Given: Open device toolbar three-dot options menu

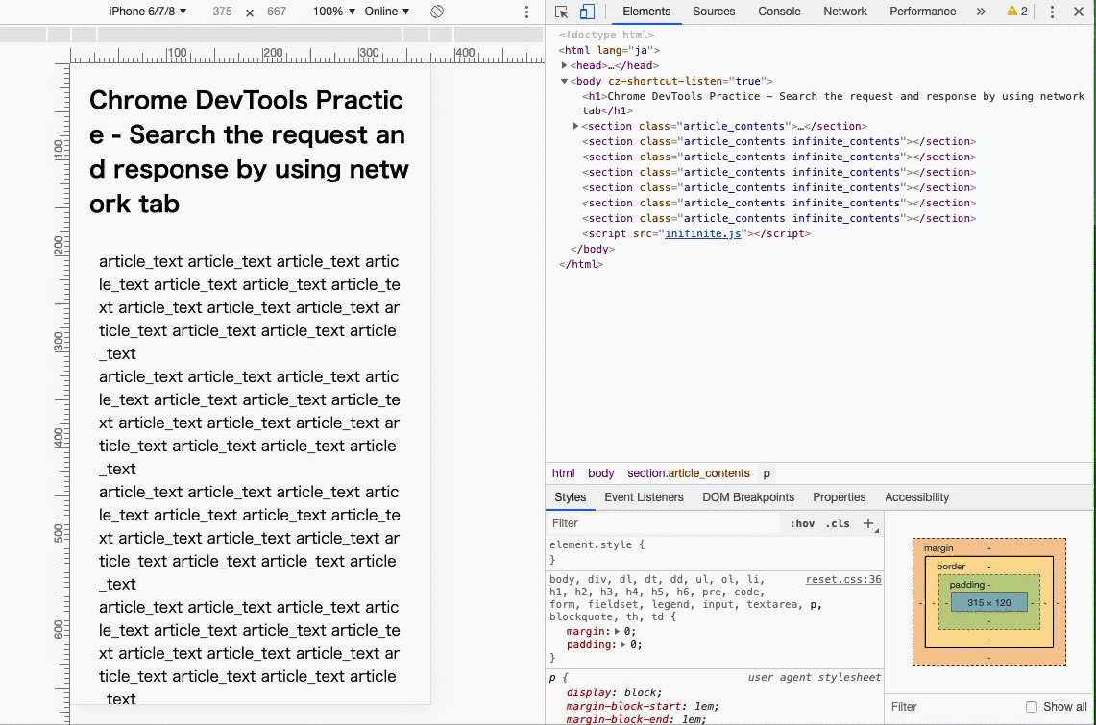Looking at the screenshot, I should pyautogui.click(x=526, y=12).
